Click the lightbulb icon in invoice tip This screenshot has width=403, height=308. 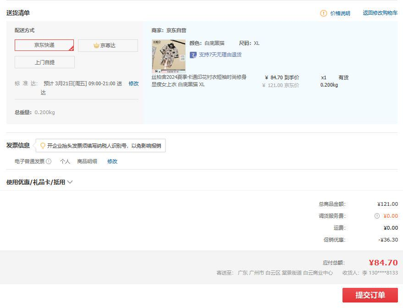(43, 146)
